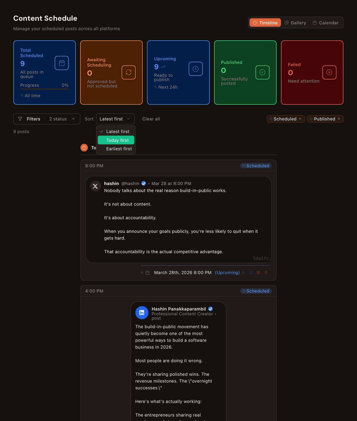Click the blue reschedule refresh icon
Image resolution: width=357 pixels, height=421 pixels.
[251, 273]
